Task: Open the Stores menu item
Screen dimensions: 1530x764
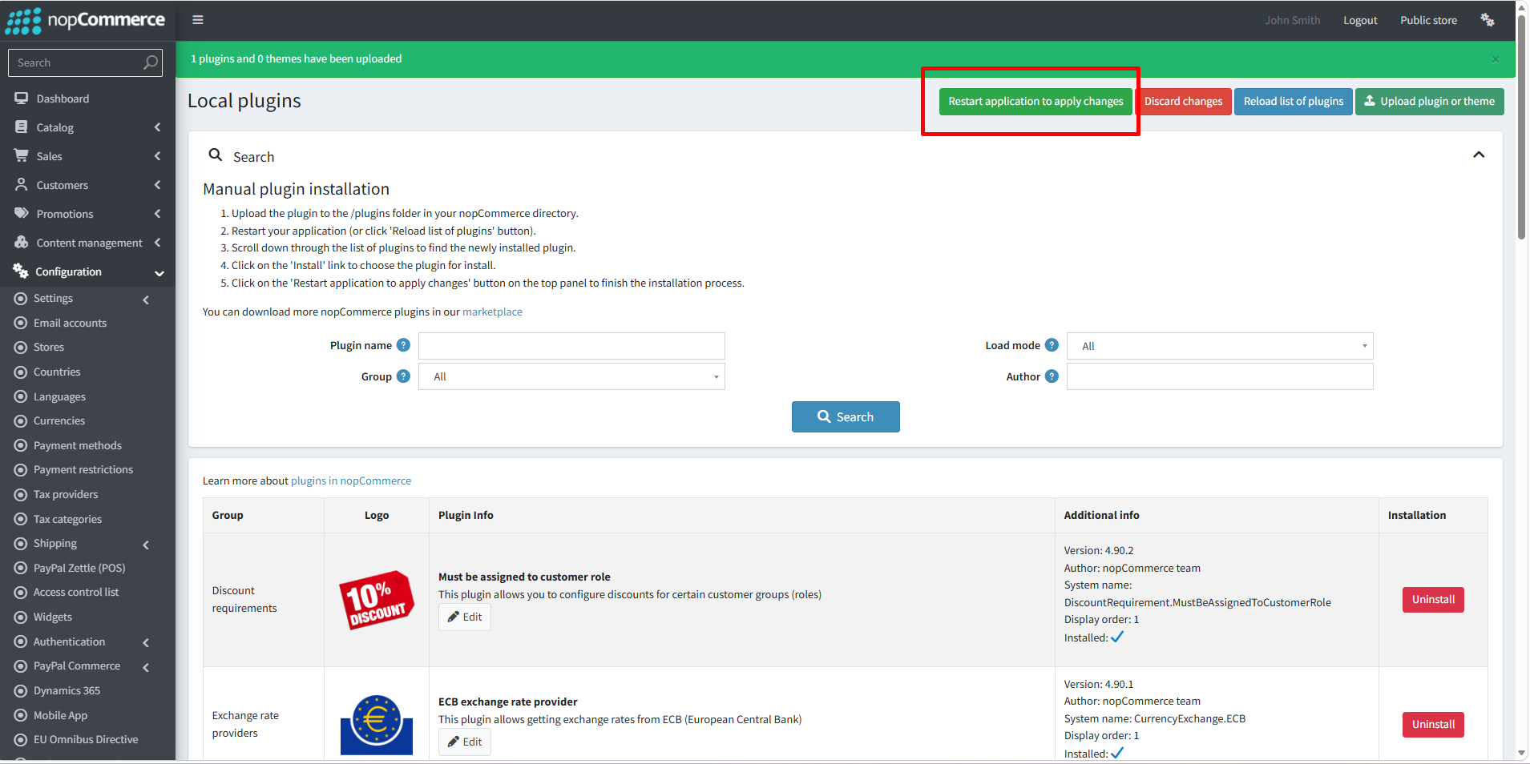Action: point(49,347)
